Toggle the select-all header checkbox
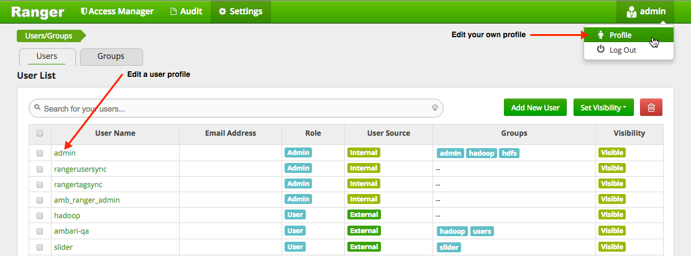Viewport: 691px width, 256px height. [x=40, y=133]
